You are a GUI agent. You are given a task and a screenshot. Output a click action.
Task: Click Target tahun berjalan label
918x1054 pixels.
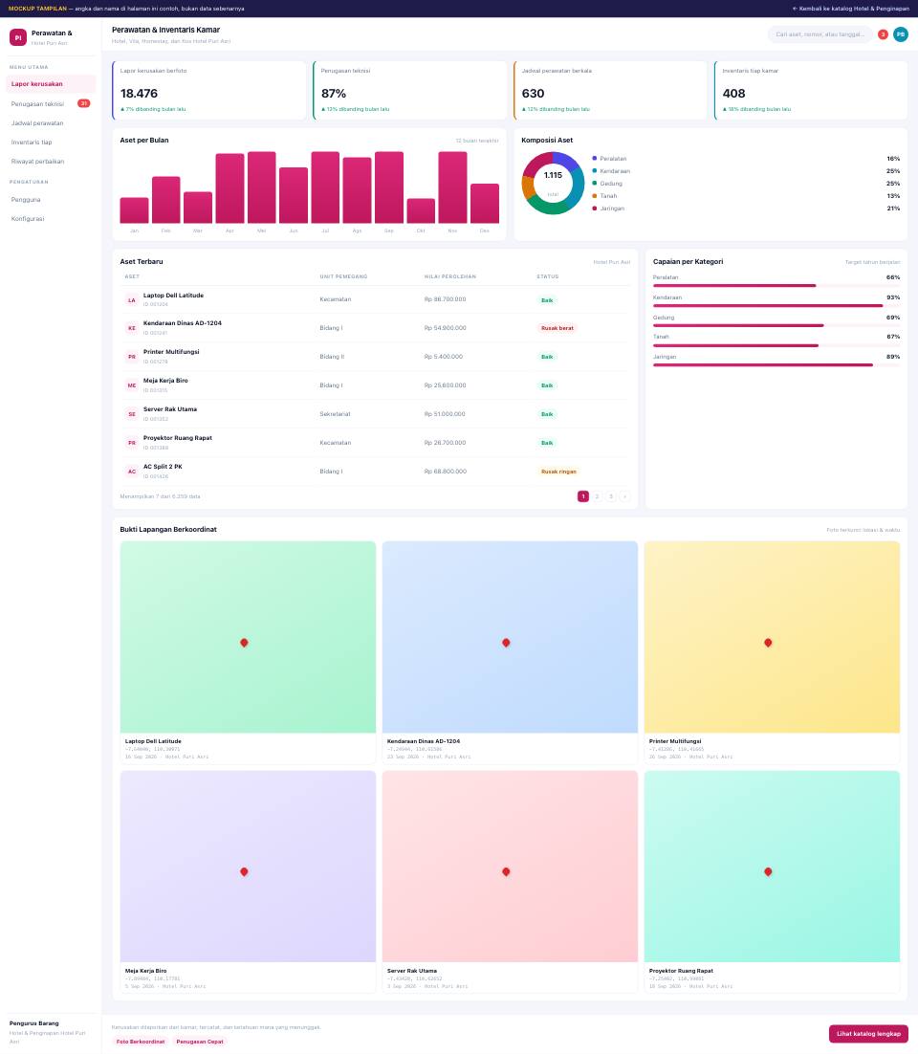point(872,262)
